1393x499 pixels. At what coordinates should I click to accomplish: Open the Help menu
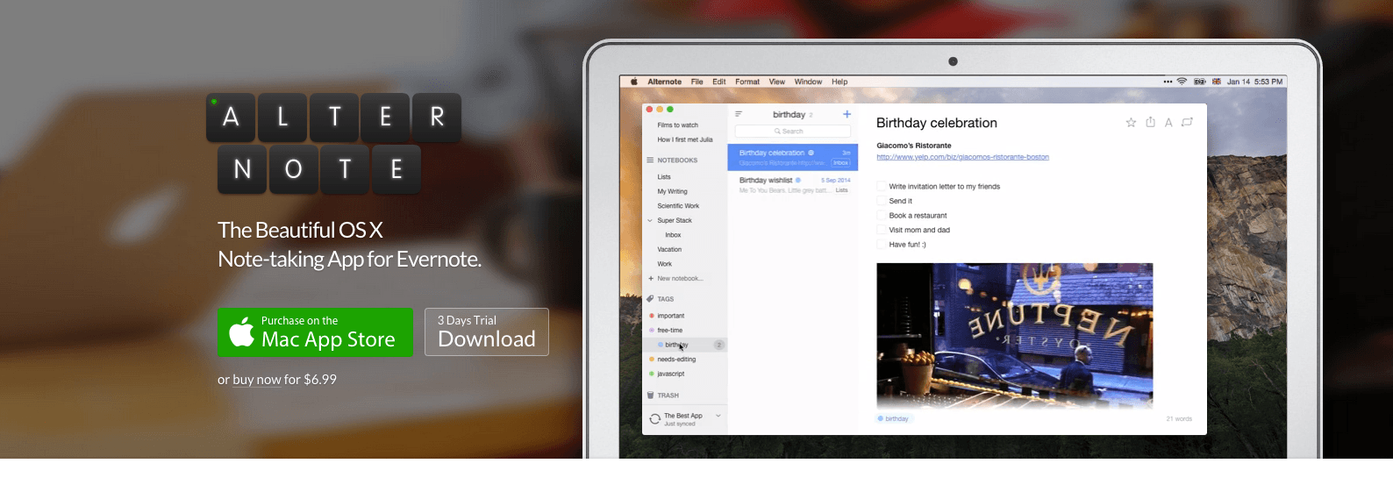click(x=839, y=82)
